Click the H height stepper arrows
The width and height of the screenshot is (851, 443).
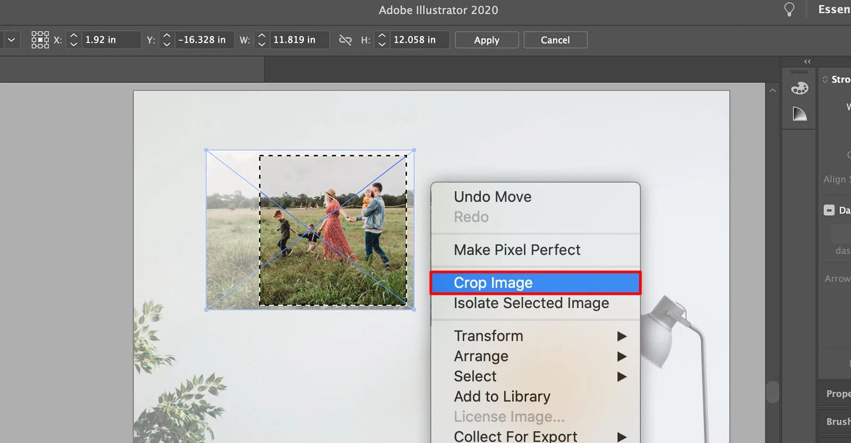pyautogui.click(x=382, y=40)
